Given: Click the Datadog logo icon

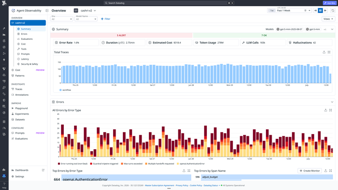Looking at the screenshot, I should (4, 3).
